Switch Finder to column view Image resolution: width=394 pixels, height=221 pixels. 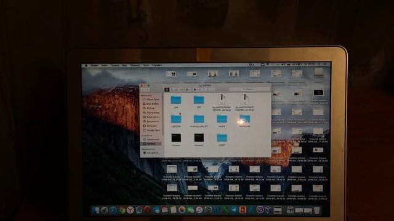point(177,90)
